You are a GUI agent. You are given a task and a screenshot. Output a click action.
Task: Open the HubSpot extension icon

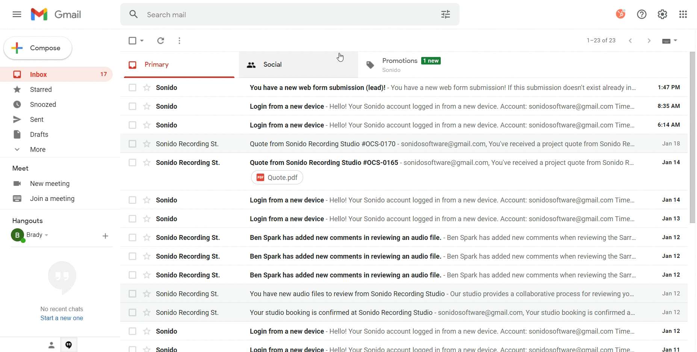621,14
